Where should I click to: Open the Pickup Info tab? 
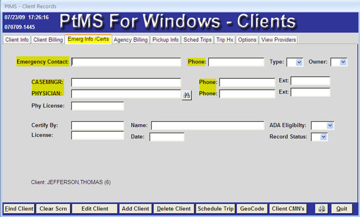pyautogui.click(x=165, y=40)
